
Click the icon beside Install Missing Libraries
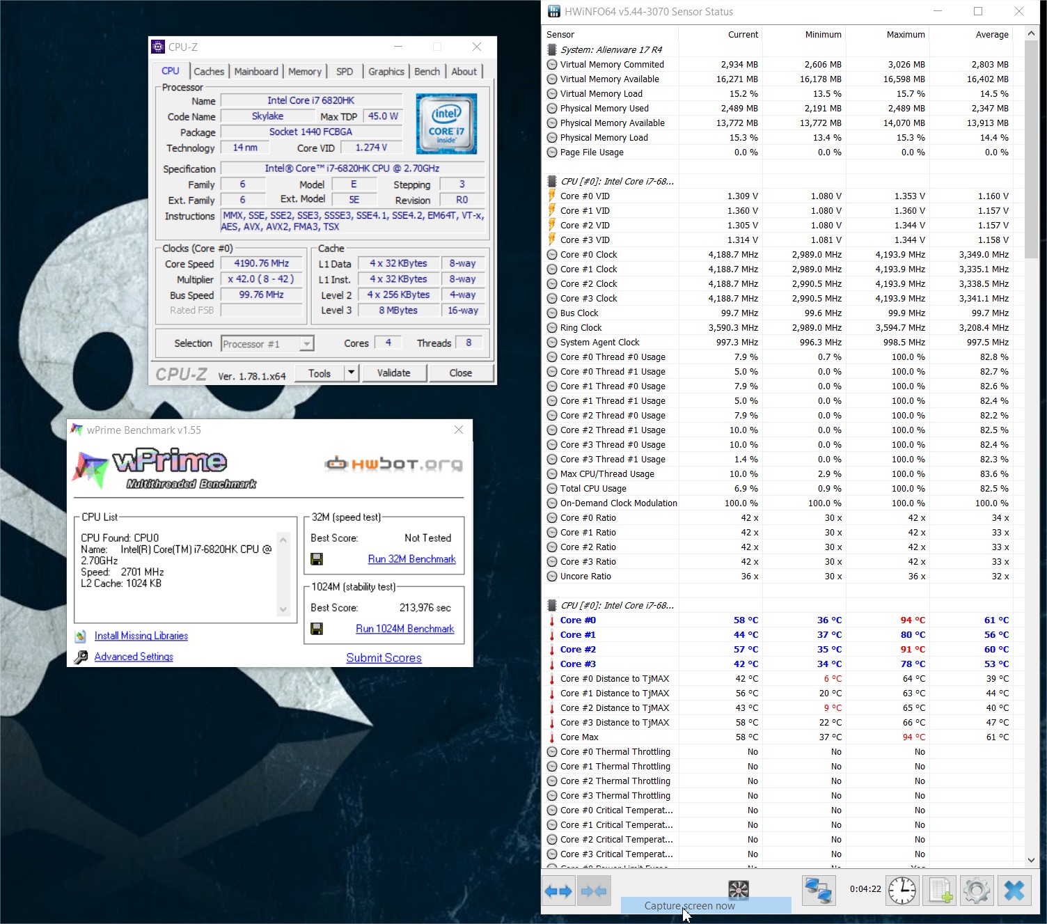81,636
